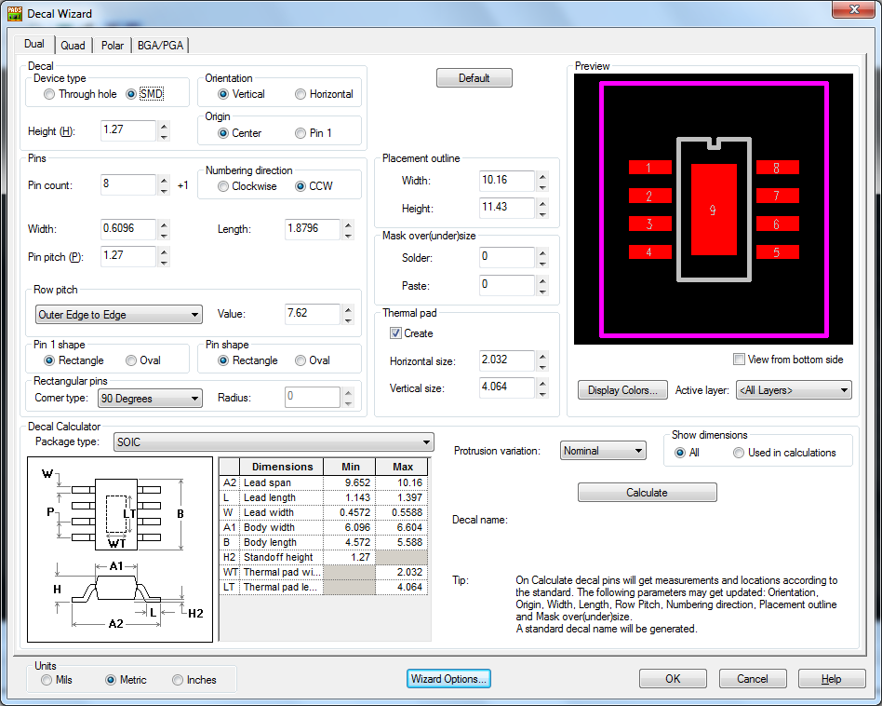Image resolution: width=882 pixels, height=706 pixels.
Task: Decrease the Pin count with down arrow
Action: [x=164, y=192]
